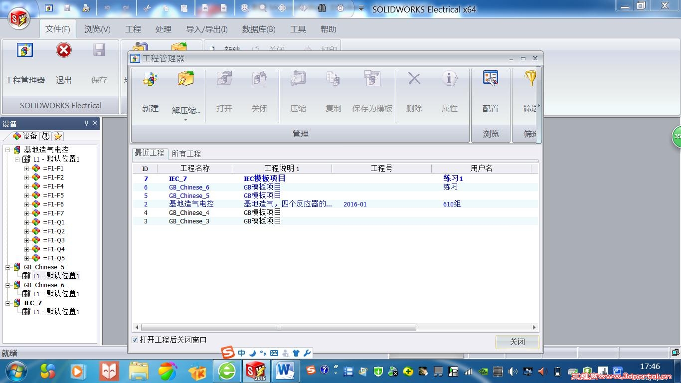681x383 pixels.
Task: Select the GB_Chinese_4 project row
Action: coord(335,212)
